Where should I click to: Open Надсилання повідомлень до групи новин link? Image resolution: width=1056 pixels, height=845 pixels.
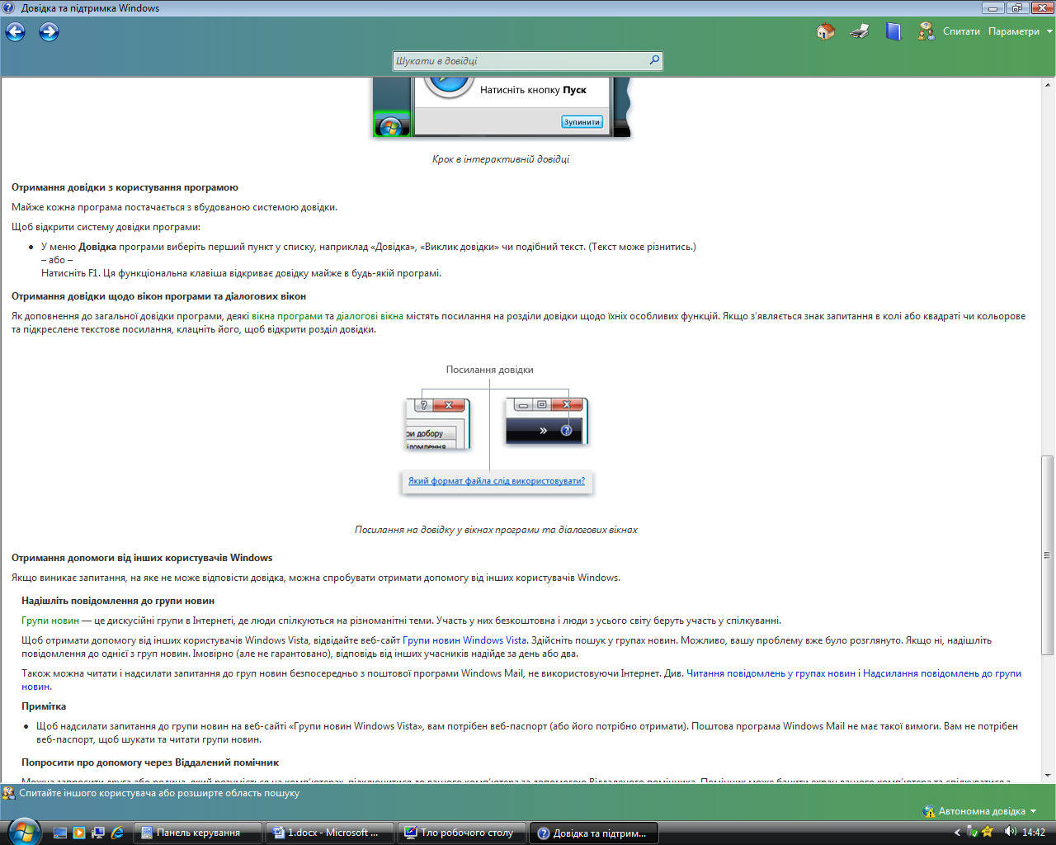tap(942, 673)
